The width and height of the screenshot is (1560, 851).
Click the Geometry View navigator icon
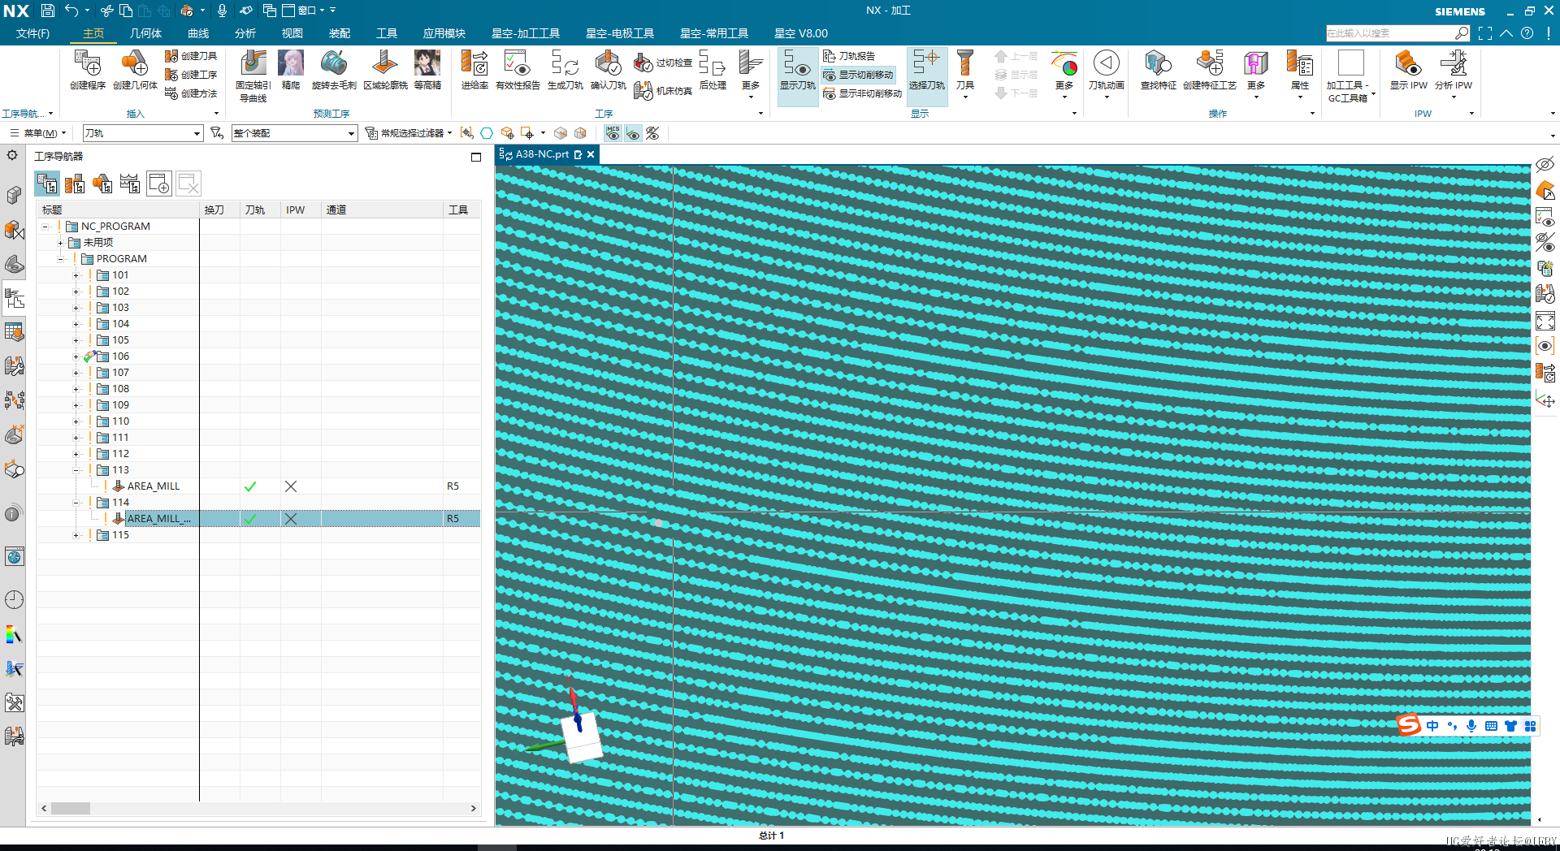[102, 184]
